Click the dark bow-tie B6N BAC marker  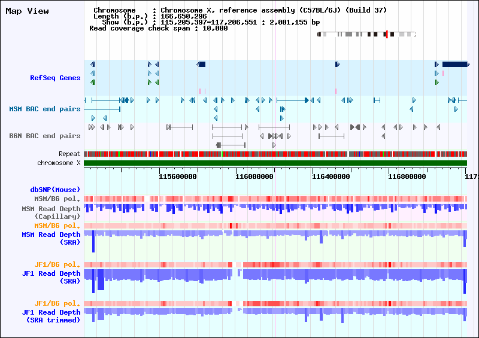[355, 127]
